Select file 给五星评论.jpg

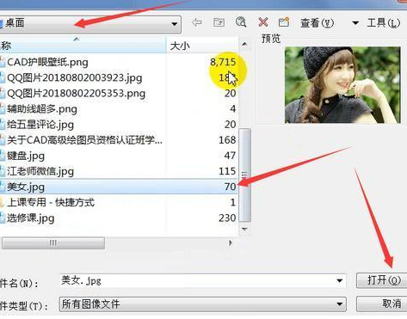click(40, 125)
